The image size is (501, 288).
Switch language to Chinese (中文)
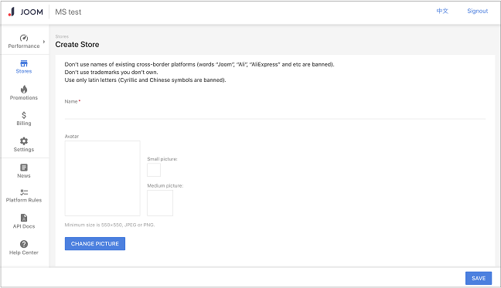tap(442, 11)
